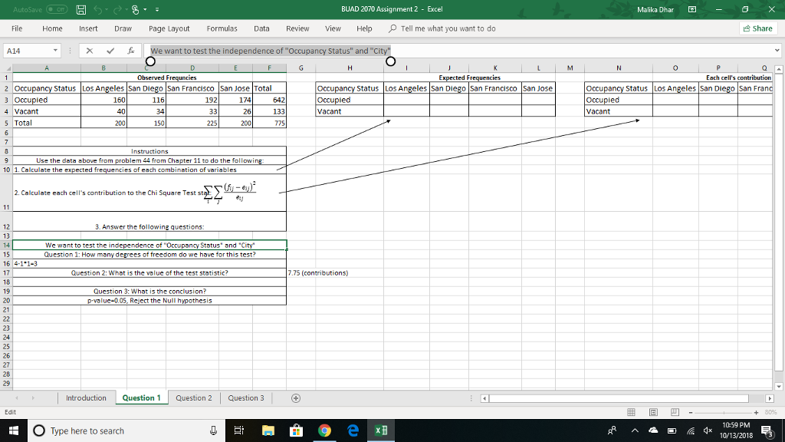Expand the Undo history dropdown
Image resolution: width=785 pixels, height=442 pixels.
tap(107, 11)
